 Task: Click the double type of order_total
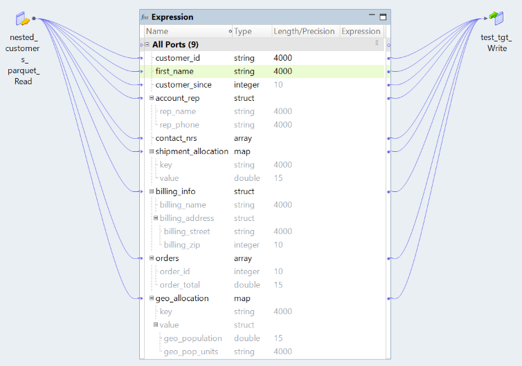tap(246, 285)
